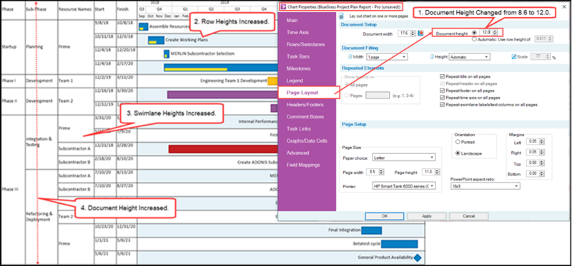Select the legend Pages radio button

click(x=347, y=96)
